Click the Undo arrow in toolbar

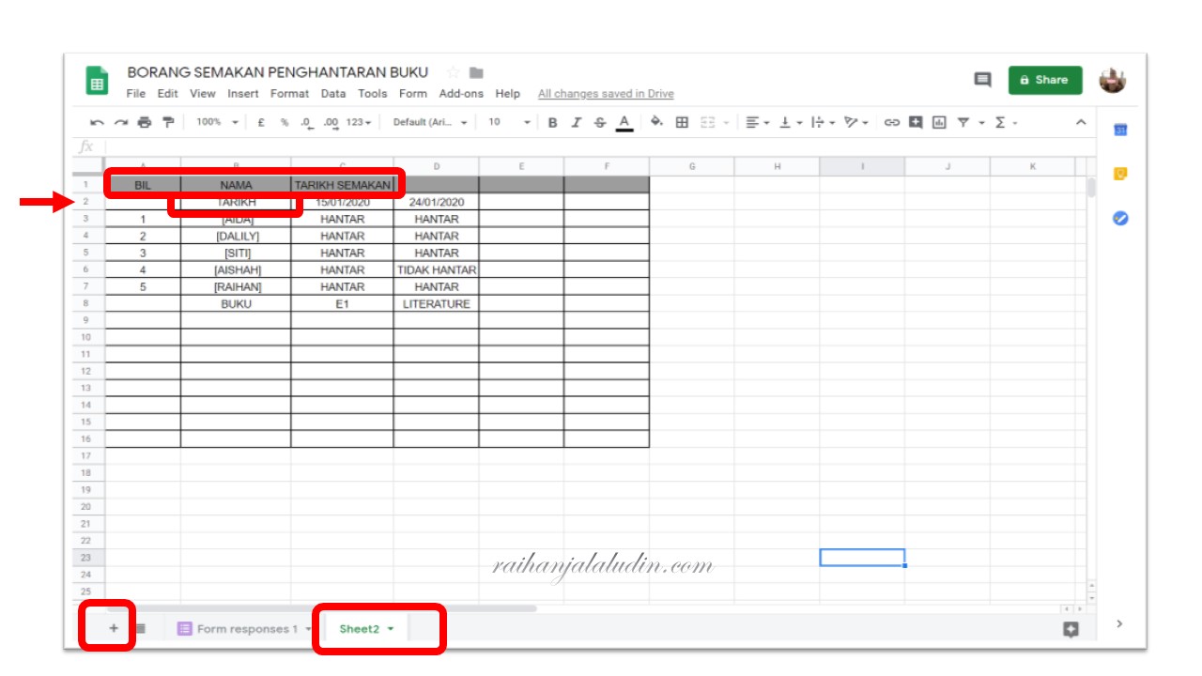[x=97, y=122]
